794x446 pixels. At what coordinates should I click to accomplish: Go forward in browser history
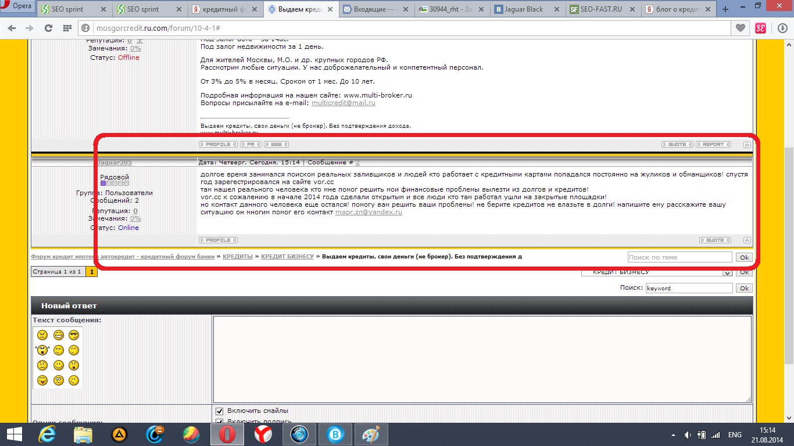coord(30,28)
